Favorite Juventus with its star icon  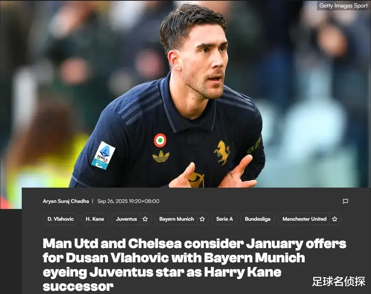[x=145, y=219]
